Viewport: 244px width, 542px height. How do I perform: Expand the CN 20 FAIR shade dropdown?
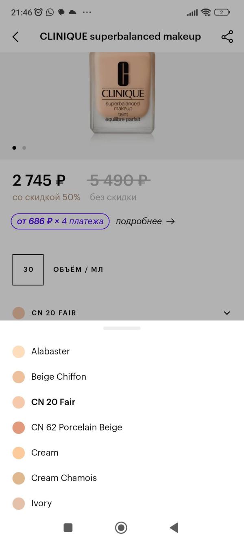coord(227,313)
